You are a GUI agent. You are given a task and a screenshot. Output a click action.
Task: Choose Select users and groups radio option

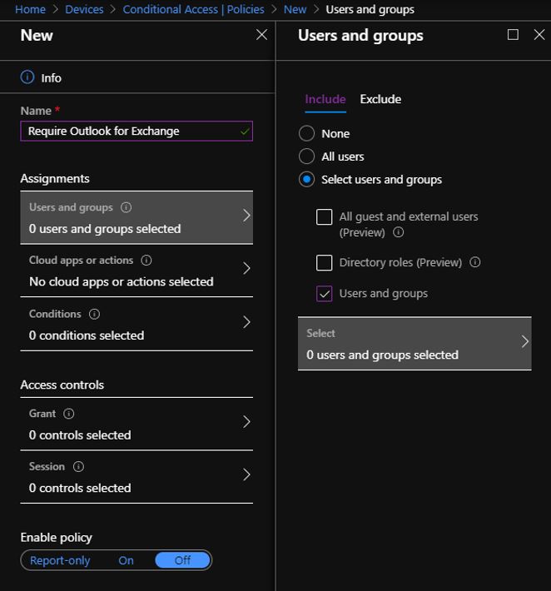pos(306,180)
